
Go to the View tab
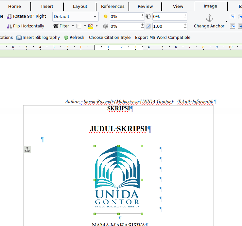tap(178, 7)
